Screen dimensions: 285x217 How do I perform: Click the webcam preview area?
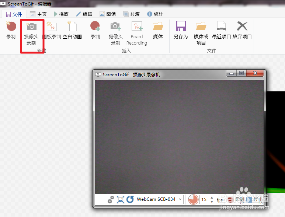[x=180, y=137]
